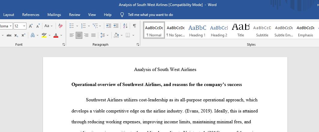Viewport: 319px width, 132px height.
Task: Open the References tab
Action: [x=31, y=15]
